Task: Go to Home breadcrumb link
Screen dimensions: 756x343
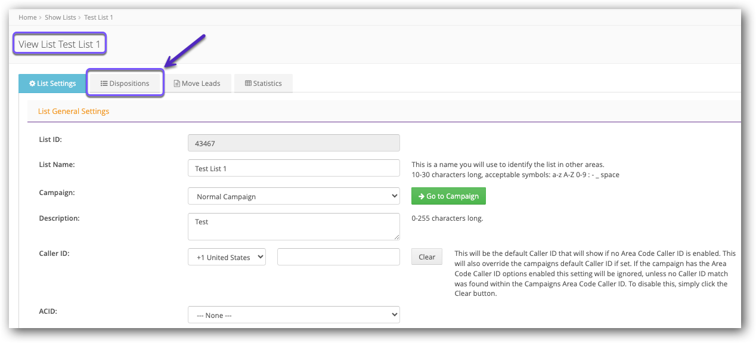Action: coord(27,17)
